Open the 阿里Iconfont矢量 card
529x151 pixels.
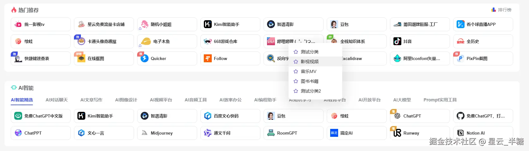(420, 58)
